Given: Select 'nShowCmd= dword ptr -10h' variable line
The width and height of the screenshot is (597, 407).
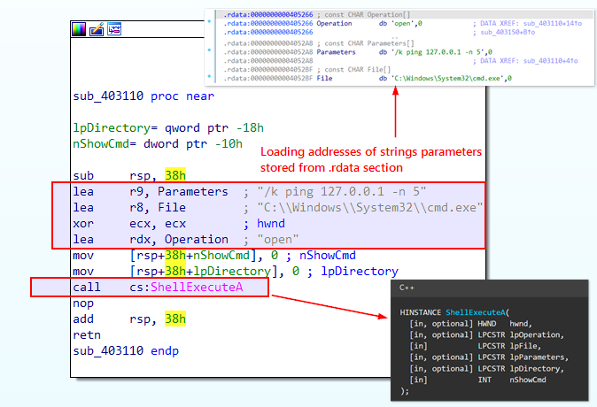Looking at the screenshot, I should [x=158, y=144].
